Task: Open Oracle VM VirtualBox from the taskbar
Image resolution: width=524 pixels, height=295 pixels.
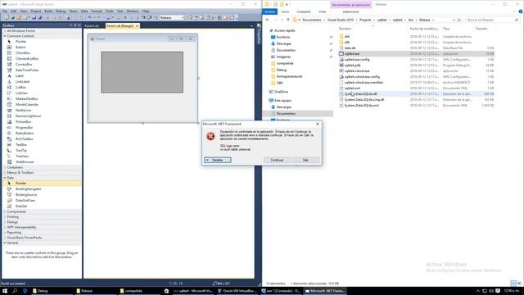Action: coord(237,291)
